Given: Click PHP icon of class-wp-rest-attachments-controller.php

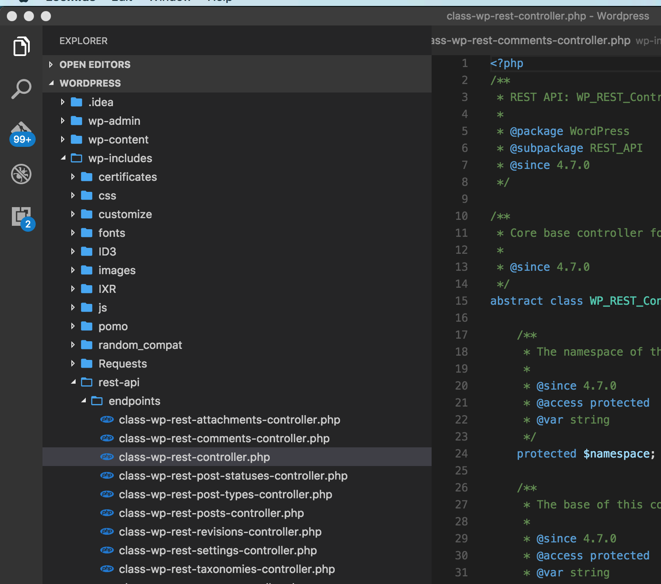Looking at the screenshot, I should click(x=107, y=420).
